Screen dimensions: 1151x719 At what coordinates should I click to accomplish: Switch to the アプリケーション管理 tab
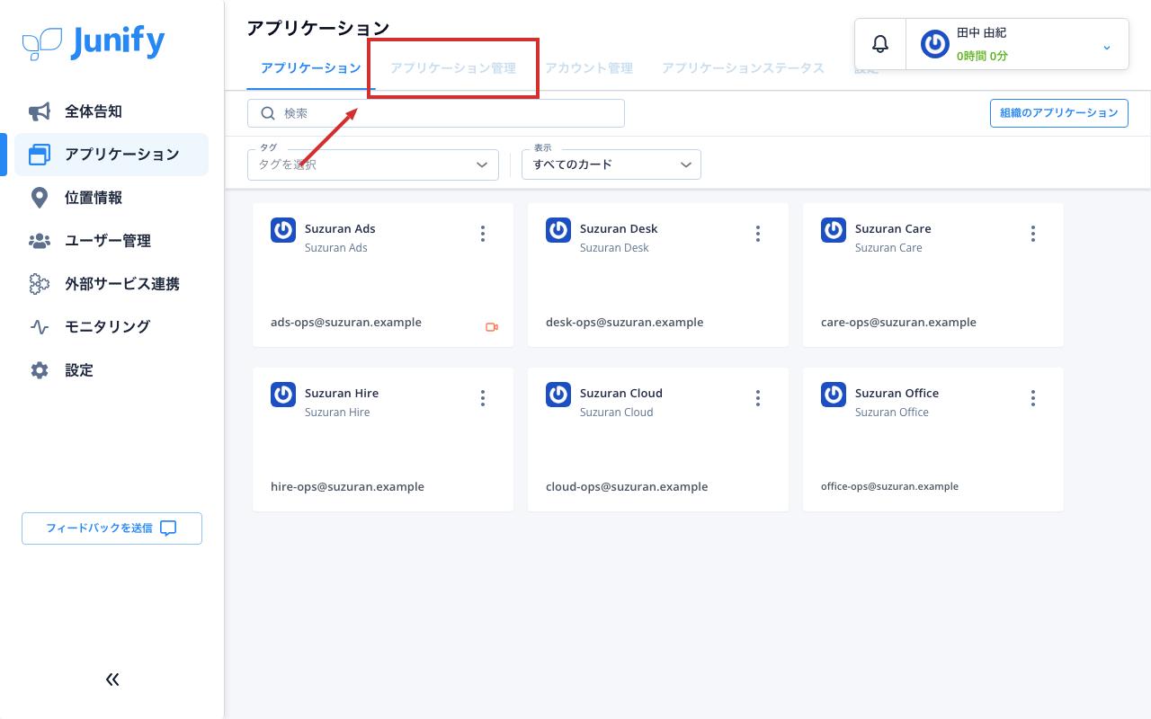(x=453, y=68)
